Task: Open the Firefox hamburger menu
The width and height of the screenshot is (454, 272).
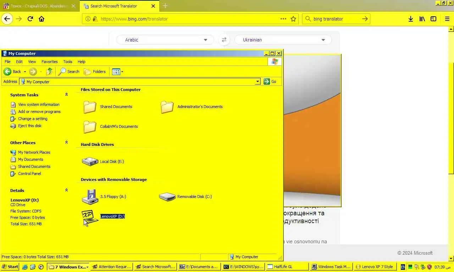Action: (447, 19)
